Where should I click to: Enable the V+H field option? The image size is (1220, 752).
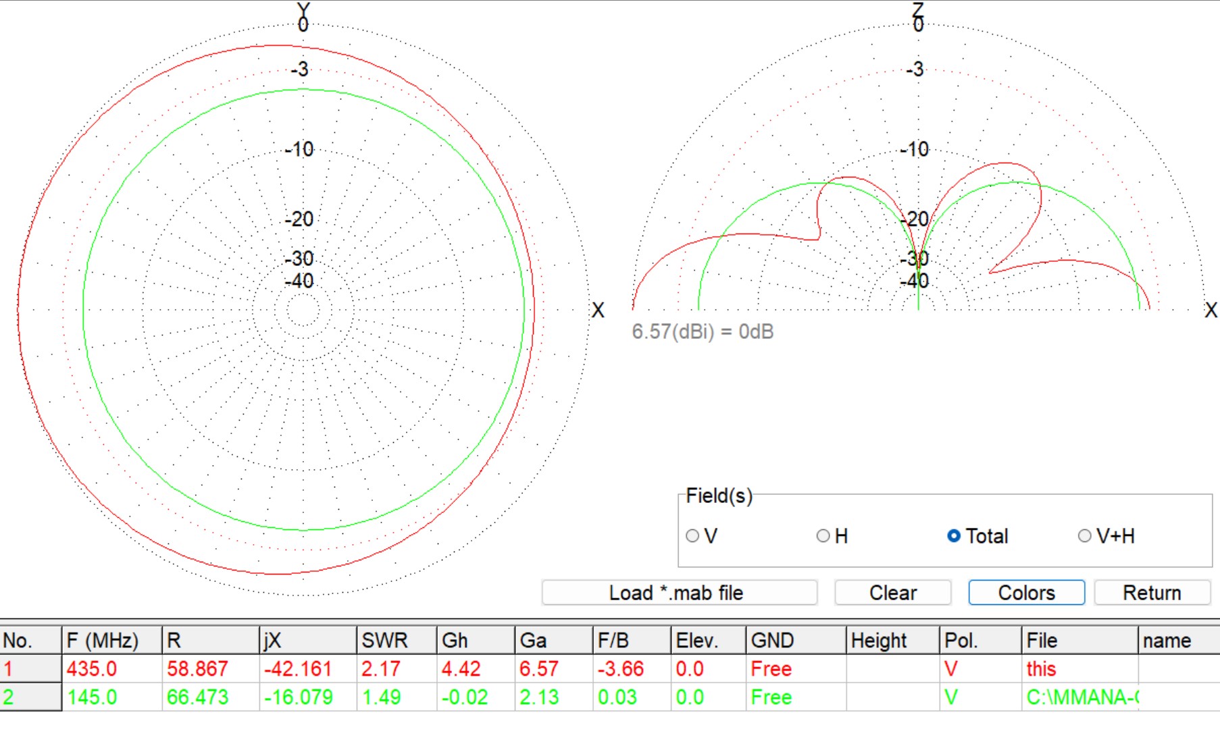[1085, 536]
